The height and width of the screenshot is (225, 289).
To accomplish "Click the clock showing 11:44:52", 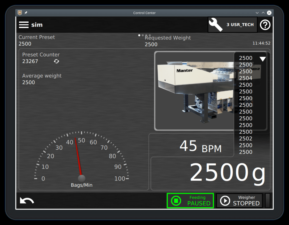I will point(261,43).
